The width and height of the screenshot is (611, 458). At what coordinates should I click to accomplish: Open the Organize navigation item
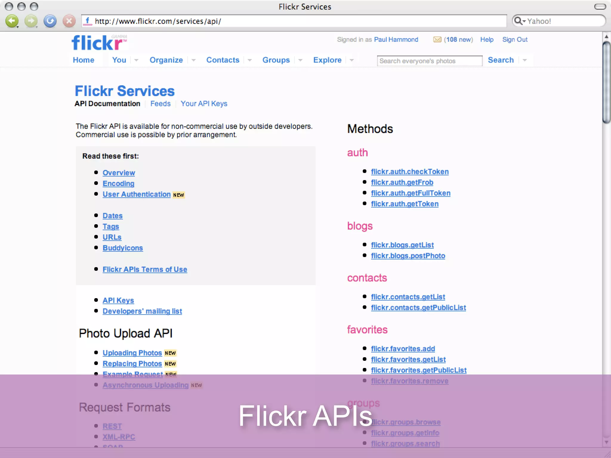coord(166,60)
